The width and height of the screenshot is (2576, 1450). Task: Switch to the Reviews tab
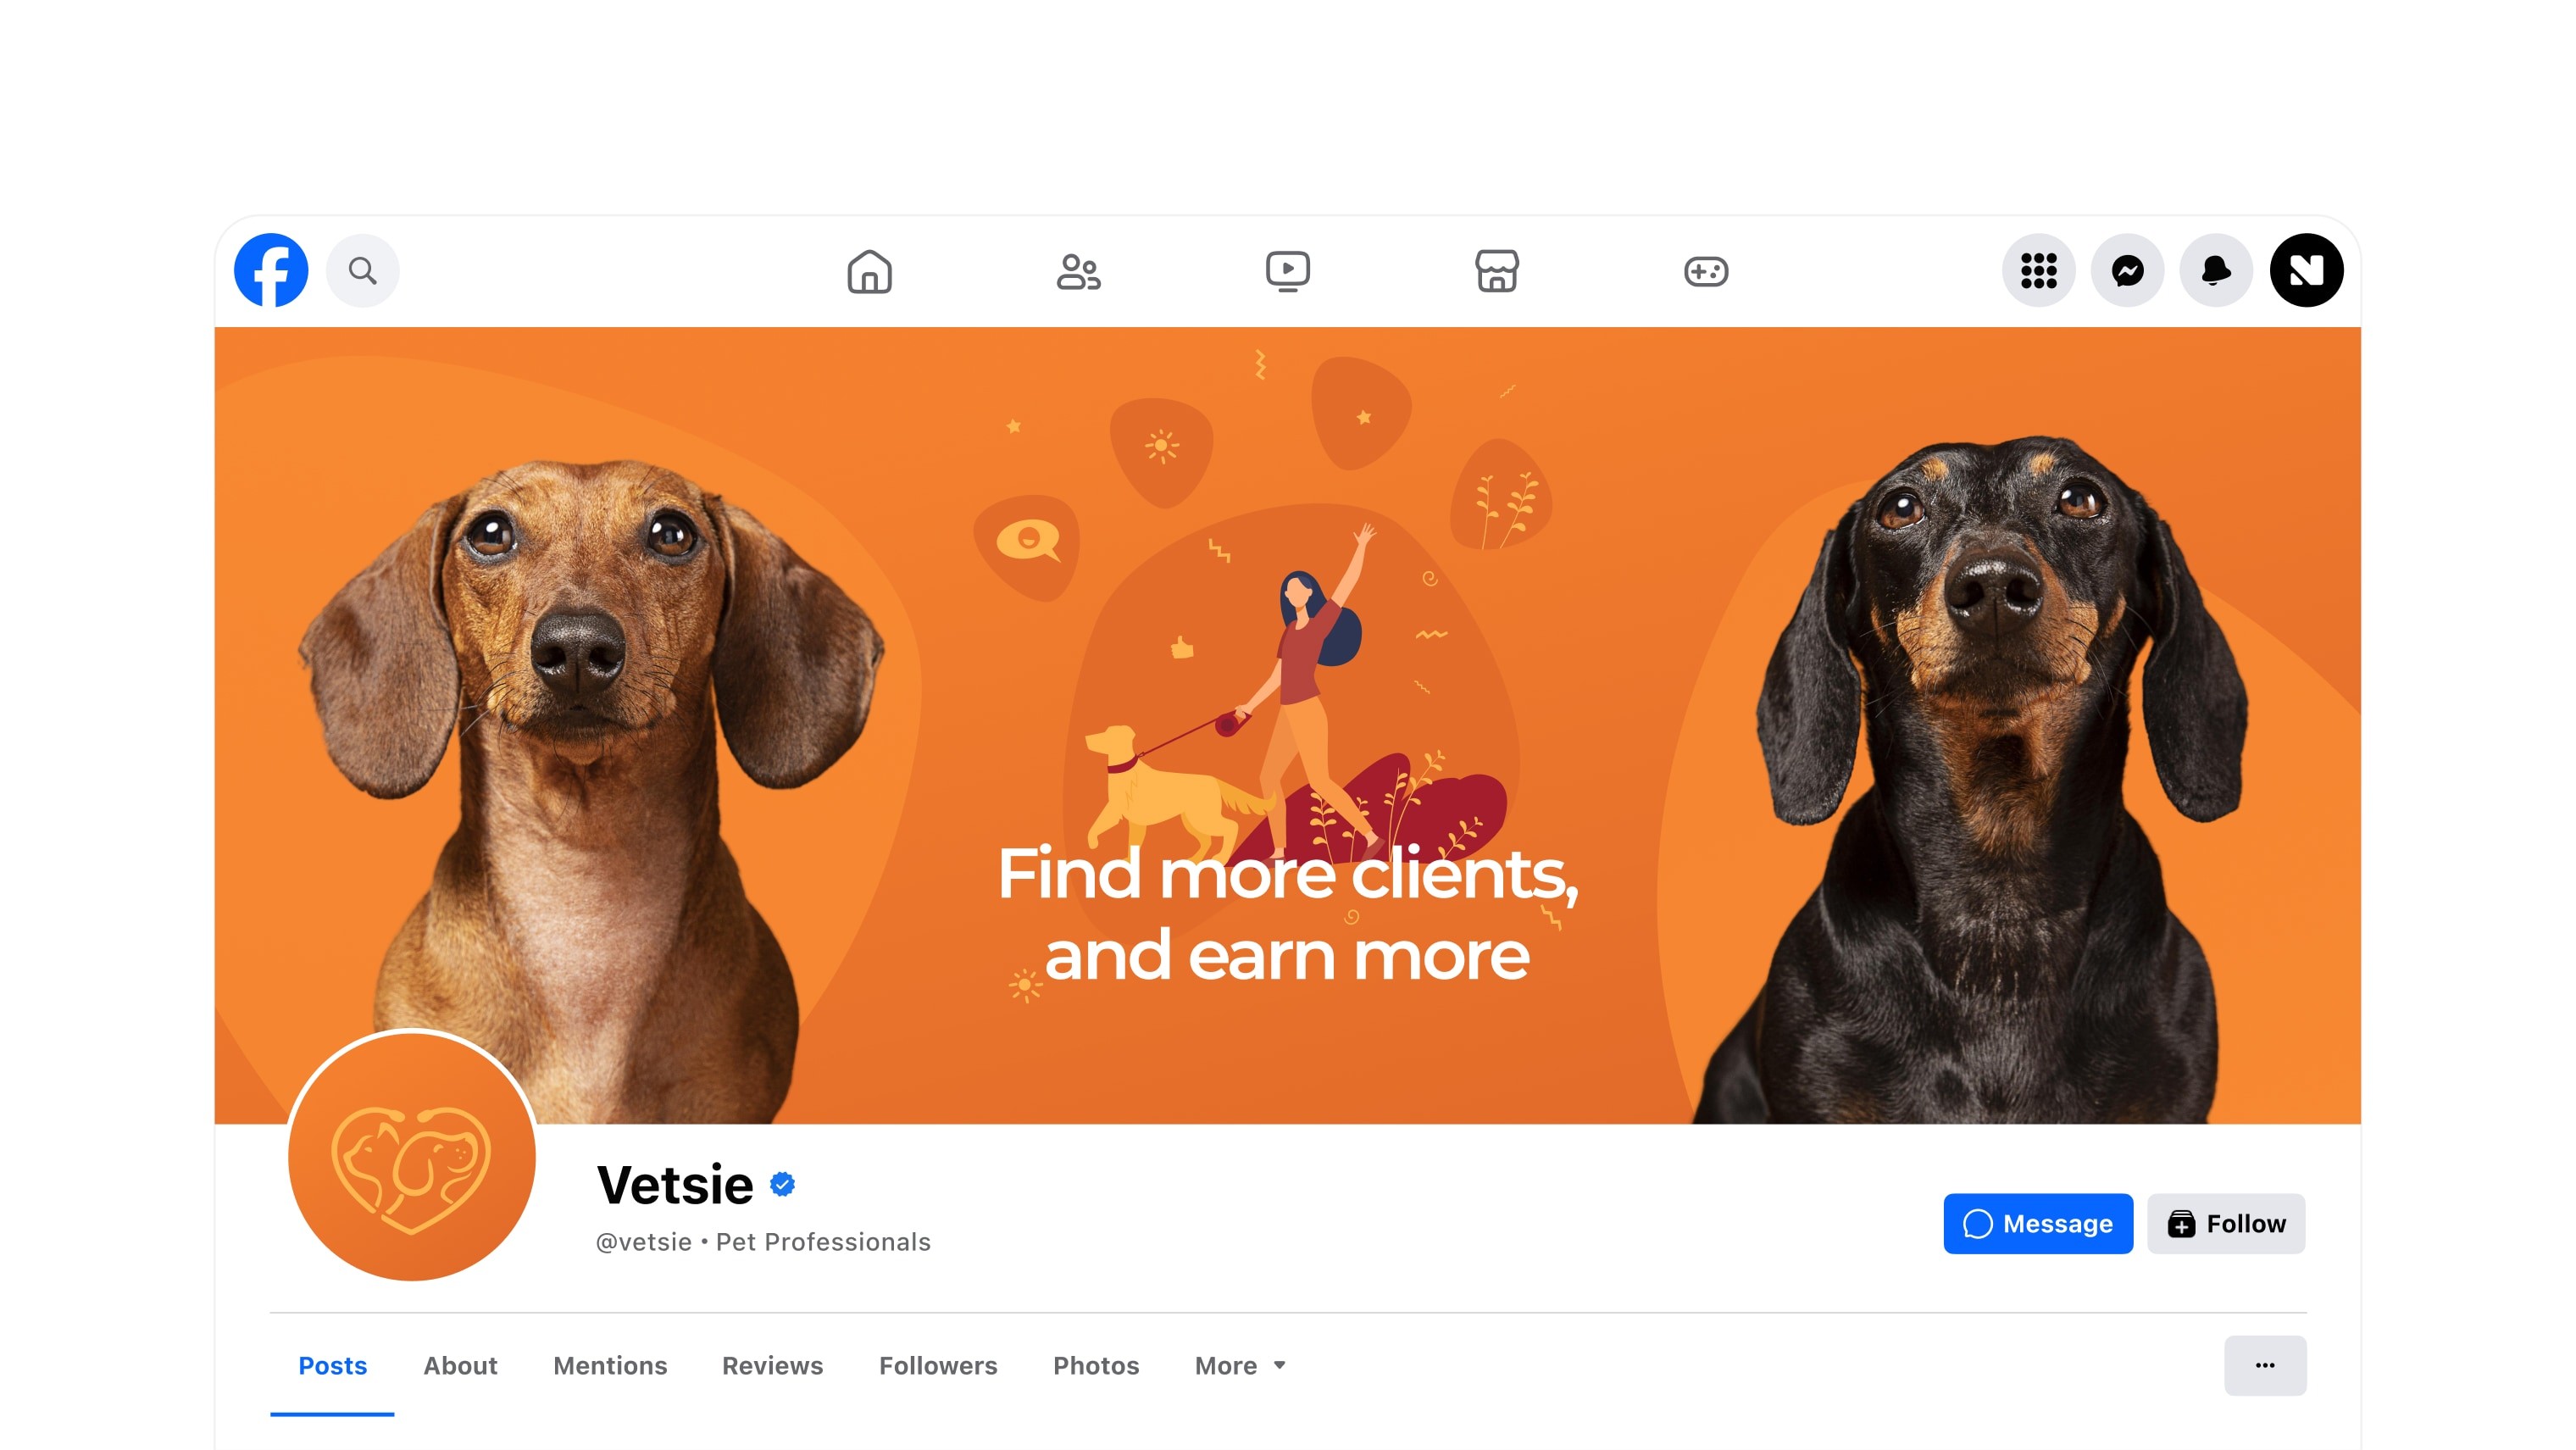[x=772, y=1365]
